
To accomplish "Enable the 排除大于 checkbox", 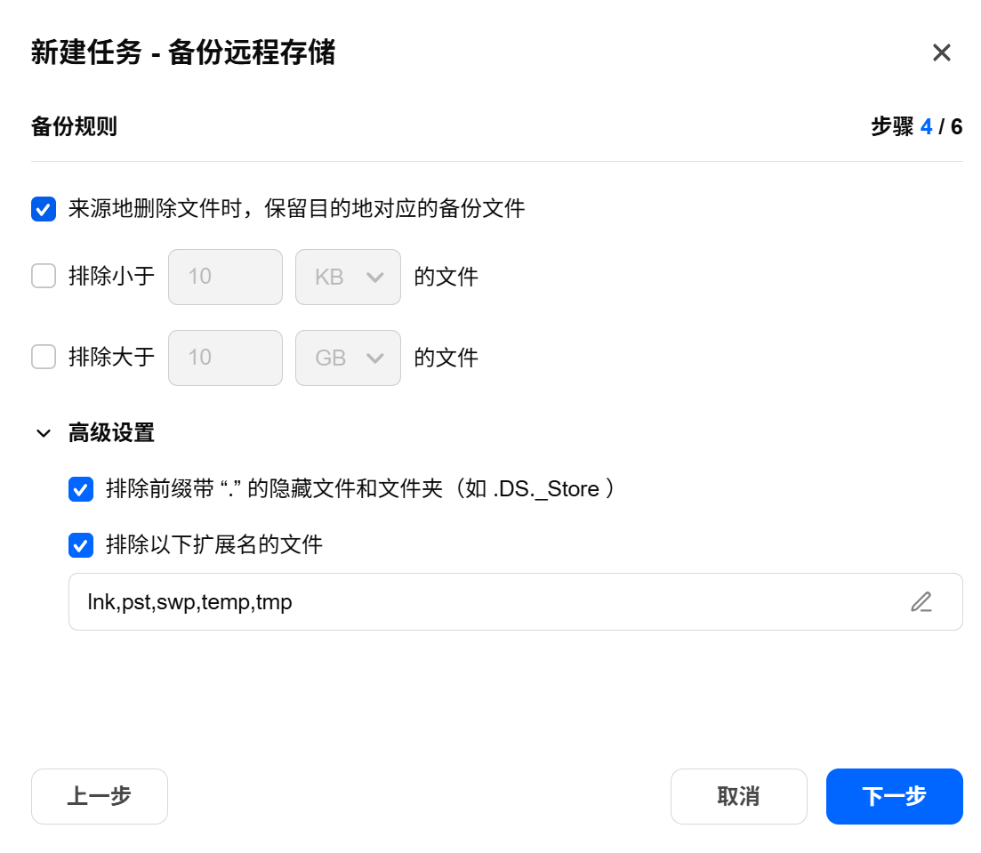I will 44,357.
